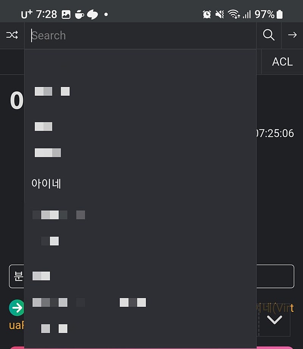Select the 아이네 search suggestion
The width and height of the screenshot is (303, 349).
point(47,184)
